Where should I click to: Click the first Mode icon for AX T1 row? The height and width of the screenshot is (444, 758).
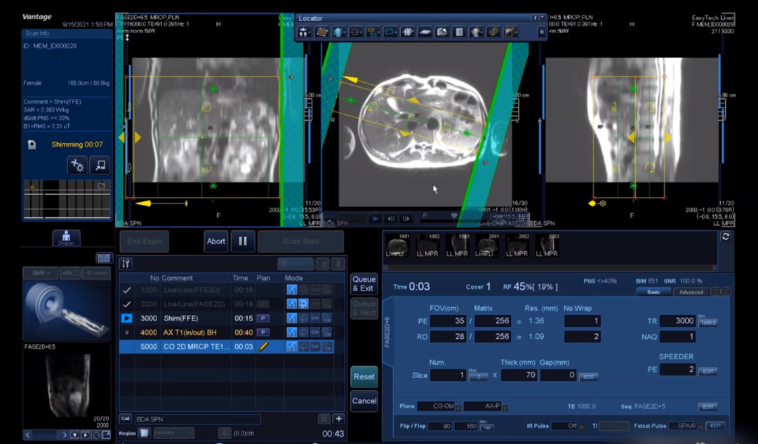tap(291, 332)
